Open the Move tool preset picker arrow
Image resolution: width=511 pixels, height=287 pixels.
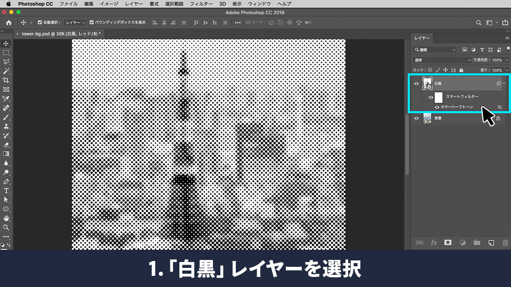(31, 22)
